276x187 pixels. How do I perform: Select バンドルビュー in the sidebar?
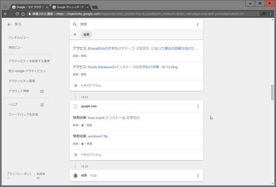pos(19,38)
